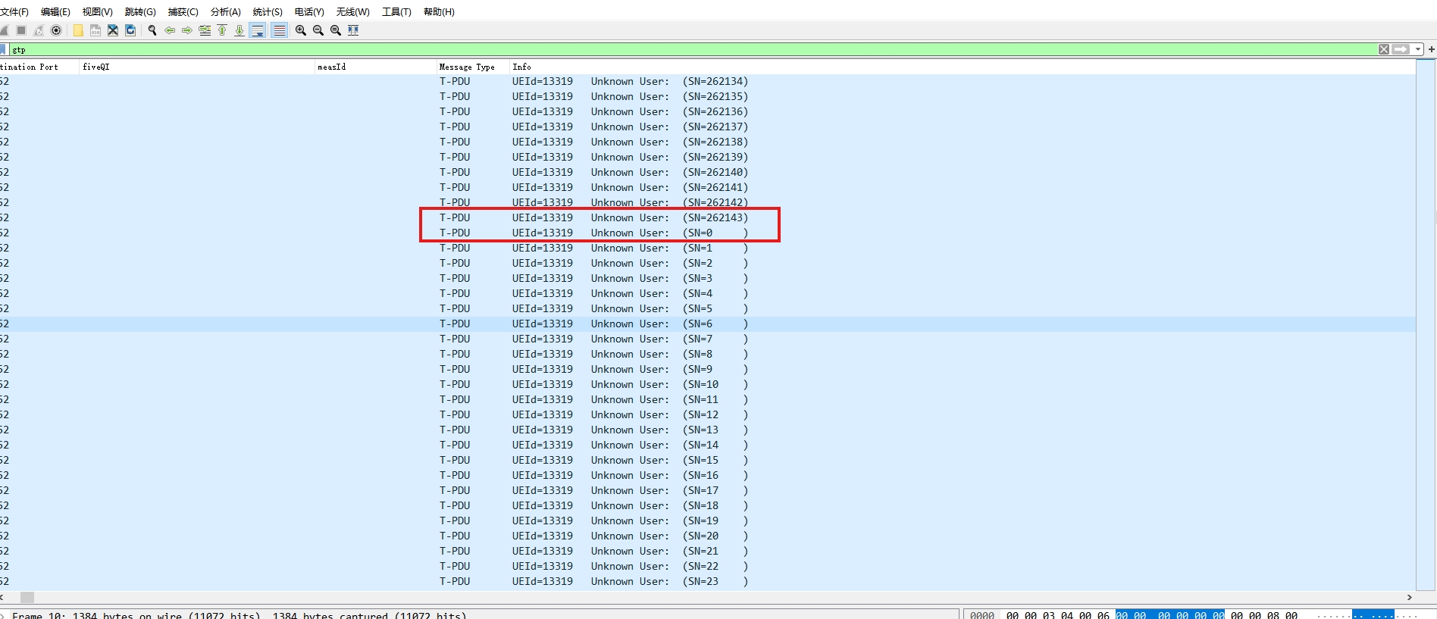Reload the capture file icon
This screenshot has width=1437, height=619.
pos(130,30)
